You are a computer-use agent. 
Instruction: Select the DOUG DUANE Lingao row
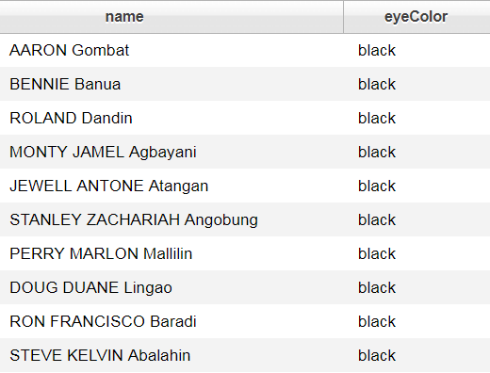pos(245,287)
